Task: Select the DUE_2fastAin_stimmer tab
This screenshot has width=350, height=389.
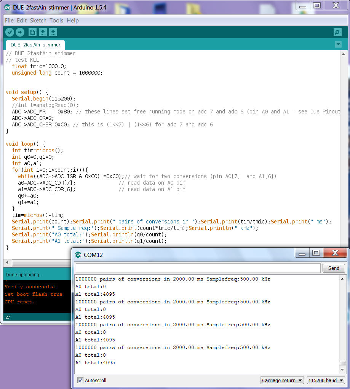Action: click(x=35, y=45)
